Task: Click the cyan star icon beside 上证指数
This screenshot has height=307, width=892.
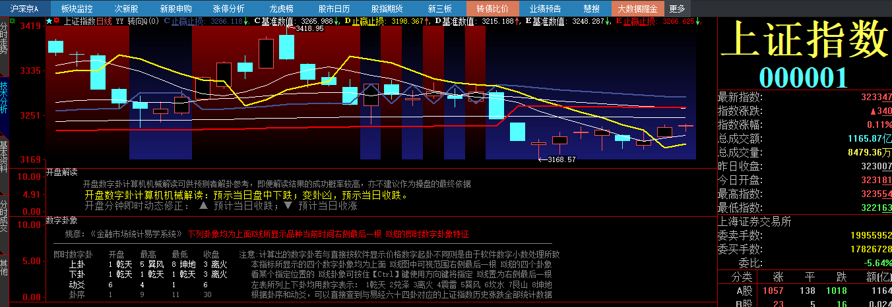Action: 48,21
